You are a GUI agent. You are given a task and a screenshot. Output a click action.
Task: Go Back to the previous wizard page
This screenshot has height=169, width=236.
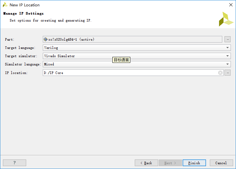pyautogui.click(x=146, y=163)
